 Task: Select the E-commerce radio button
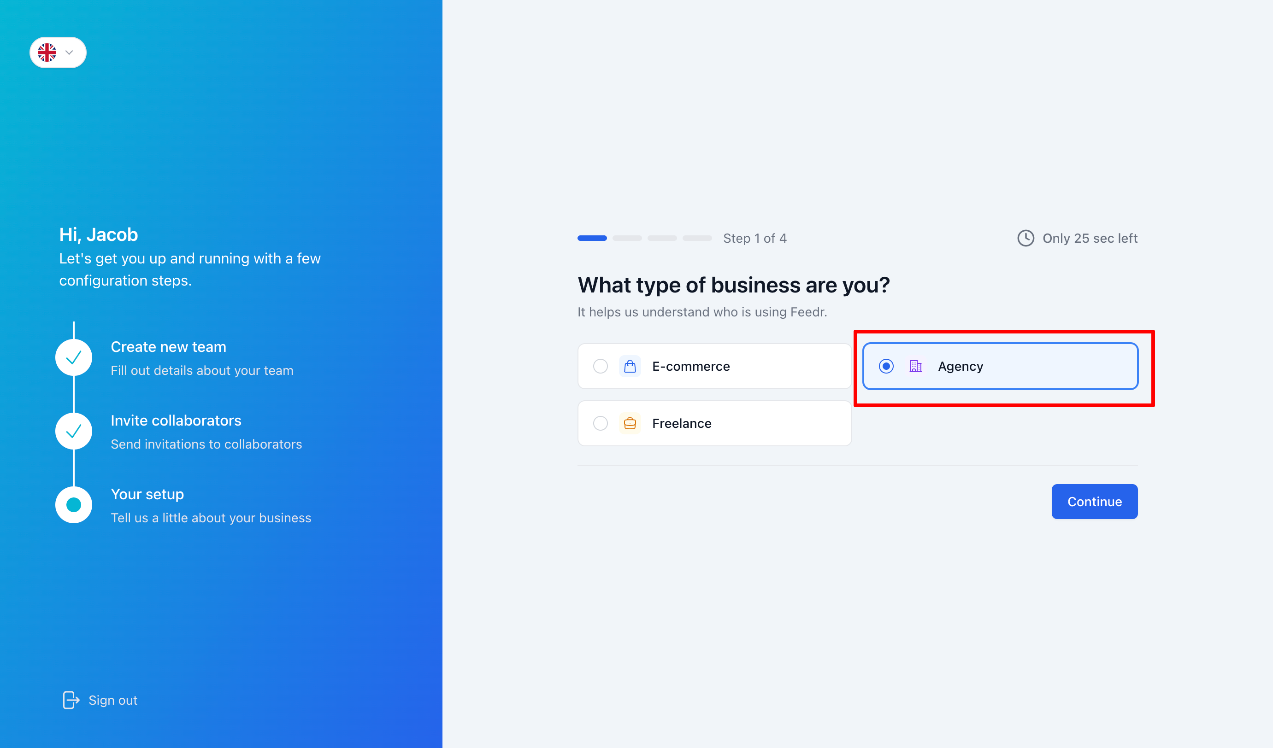[x=600, y=366]
